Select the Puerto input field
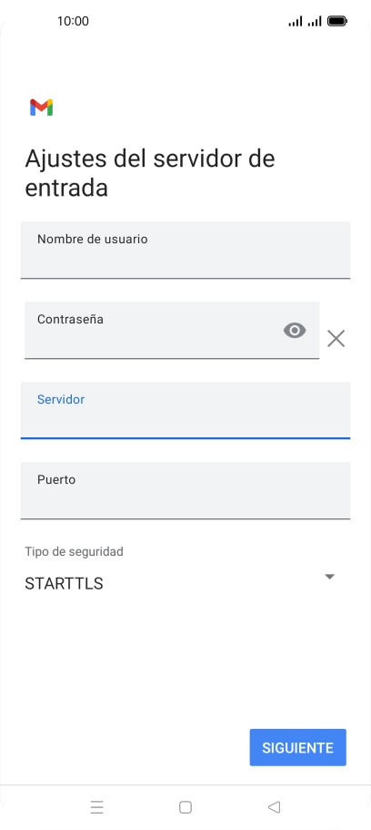 tap(185, 491)
